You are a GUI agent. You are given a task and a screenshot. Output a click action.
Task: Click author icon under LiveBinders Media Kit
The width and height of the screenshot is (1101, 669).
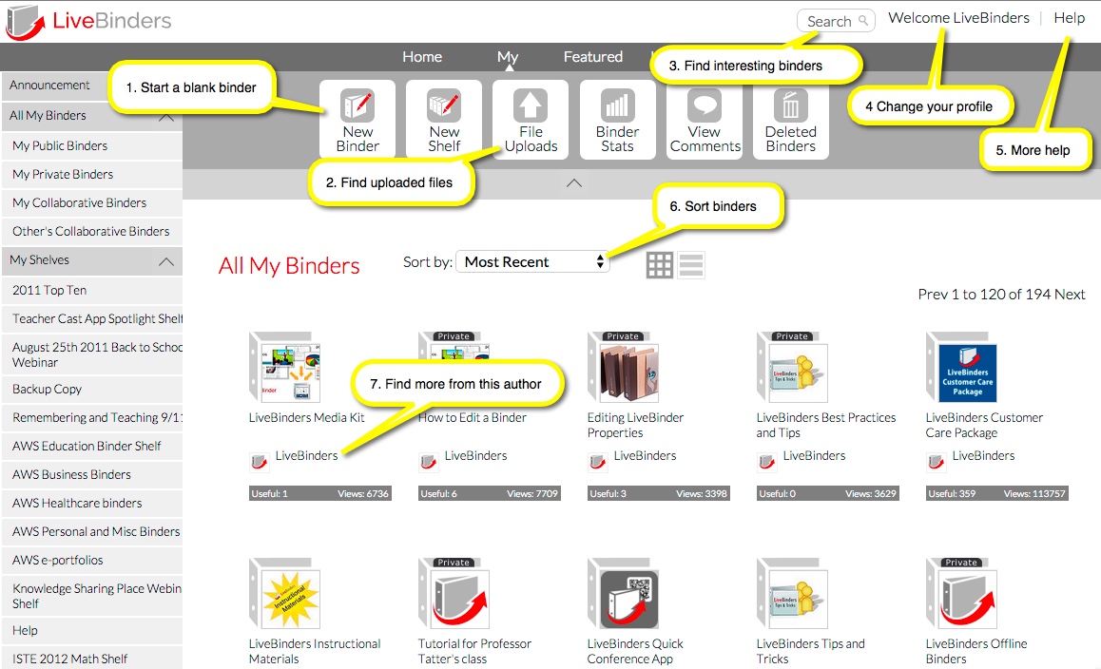(x=260, y=462)
